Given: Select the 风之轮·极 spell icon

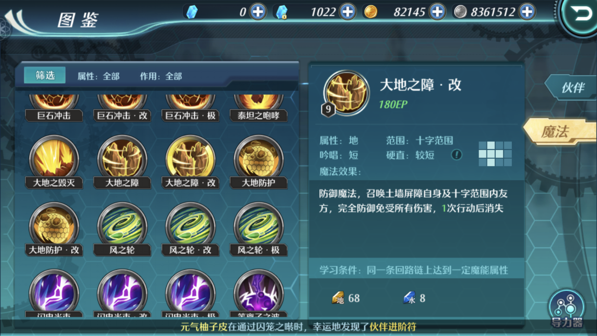Looking at the screenshot, I should [259, 229].
